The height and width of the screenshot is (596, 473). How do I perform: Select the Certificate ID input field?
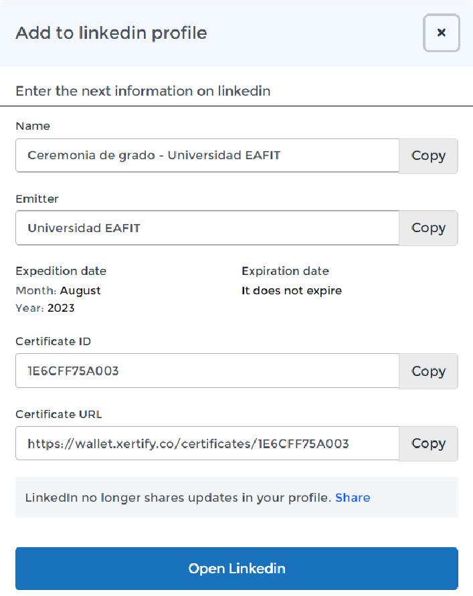[207, 371]
